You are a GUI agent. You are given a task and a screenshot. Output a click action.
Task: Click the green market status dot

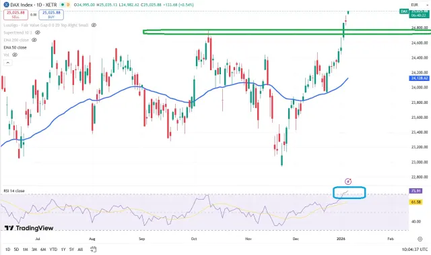point(63,5)
